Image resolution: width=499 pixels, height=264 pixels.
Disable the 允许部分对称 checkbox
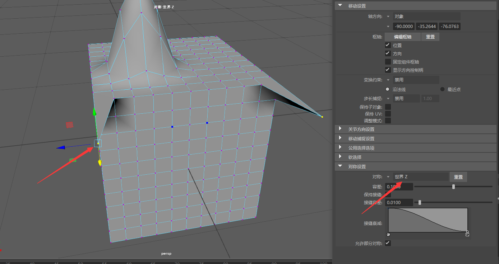387,243
